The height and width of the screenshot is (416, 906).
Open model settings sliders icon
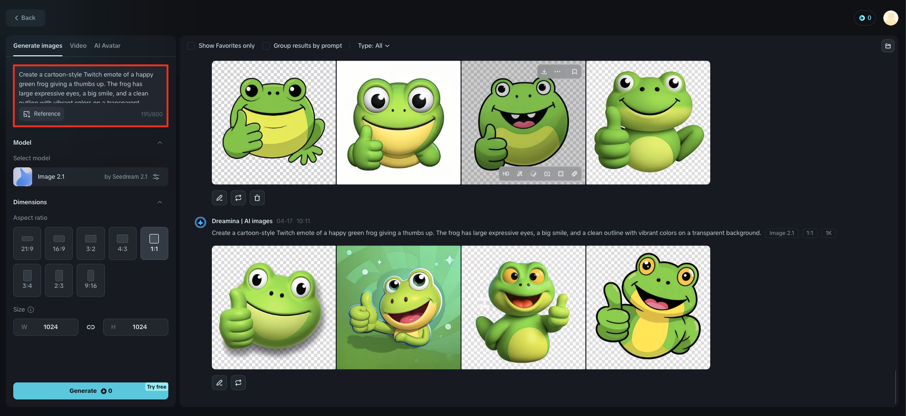coord(157,177)
